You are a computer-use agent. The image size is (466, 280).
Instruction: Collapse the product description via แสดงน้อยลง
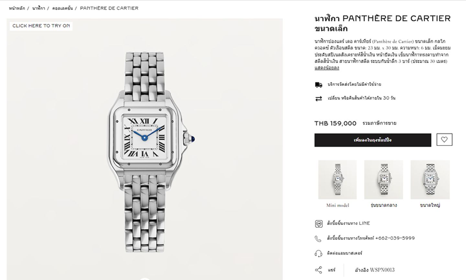327,68
